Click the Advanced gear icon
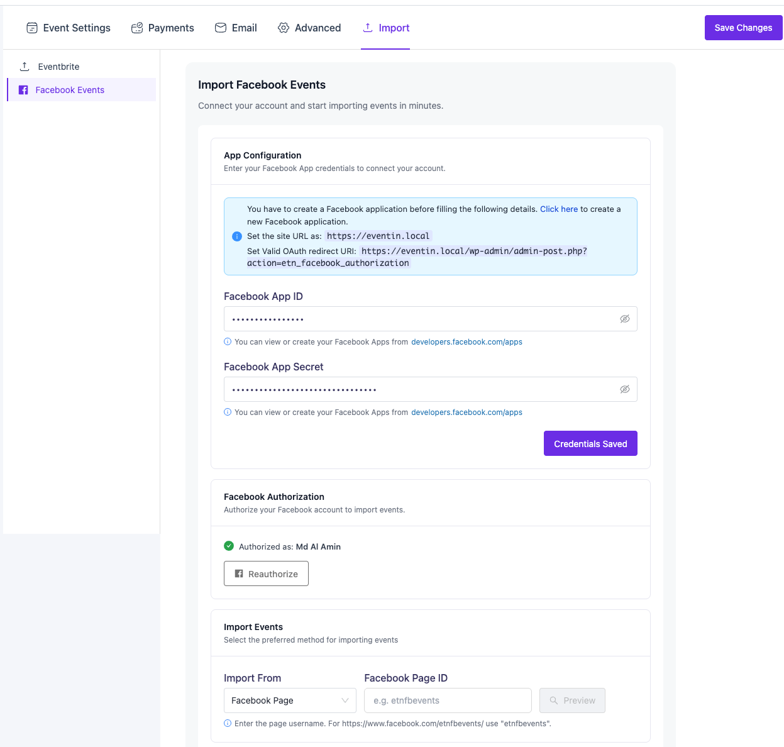This screenshot has width=784, height=747. [284, 28]
